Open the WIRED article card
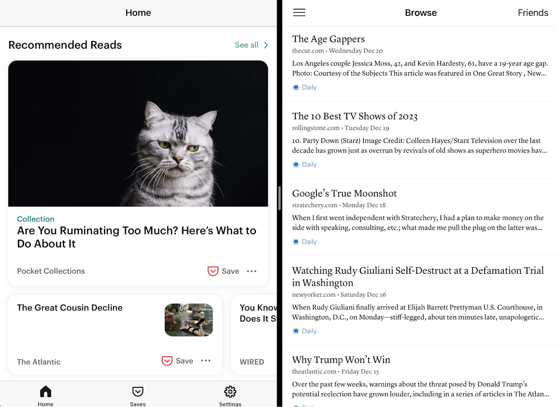Screen dimensions: 558x407 tap(254, 334)
